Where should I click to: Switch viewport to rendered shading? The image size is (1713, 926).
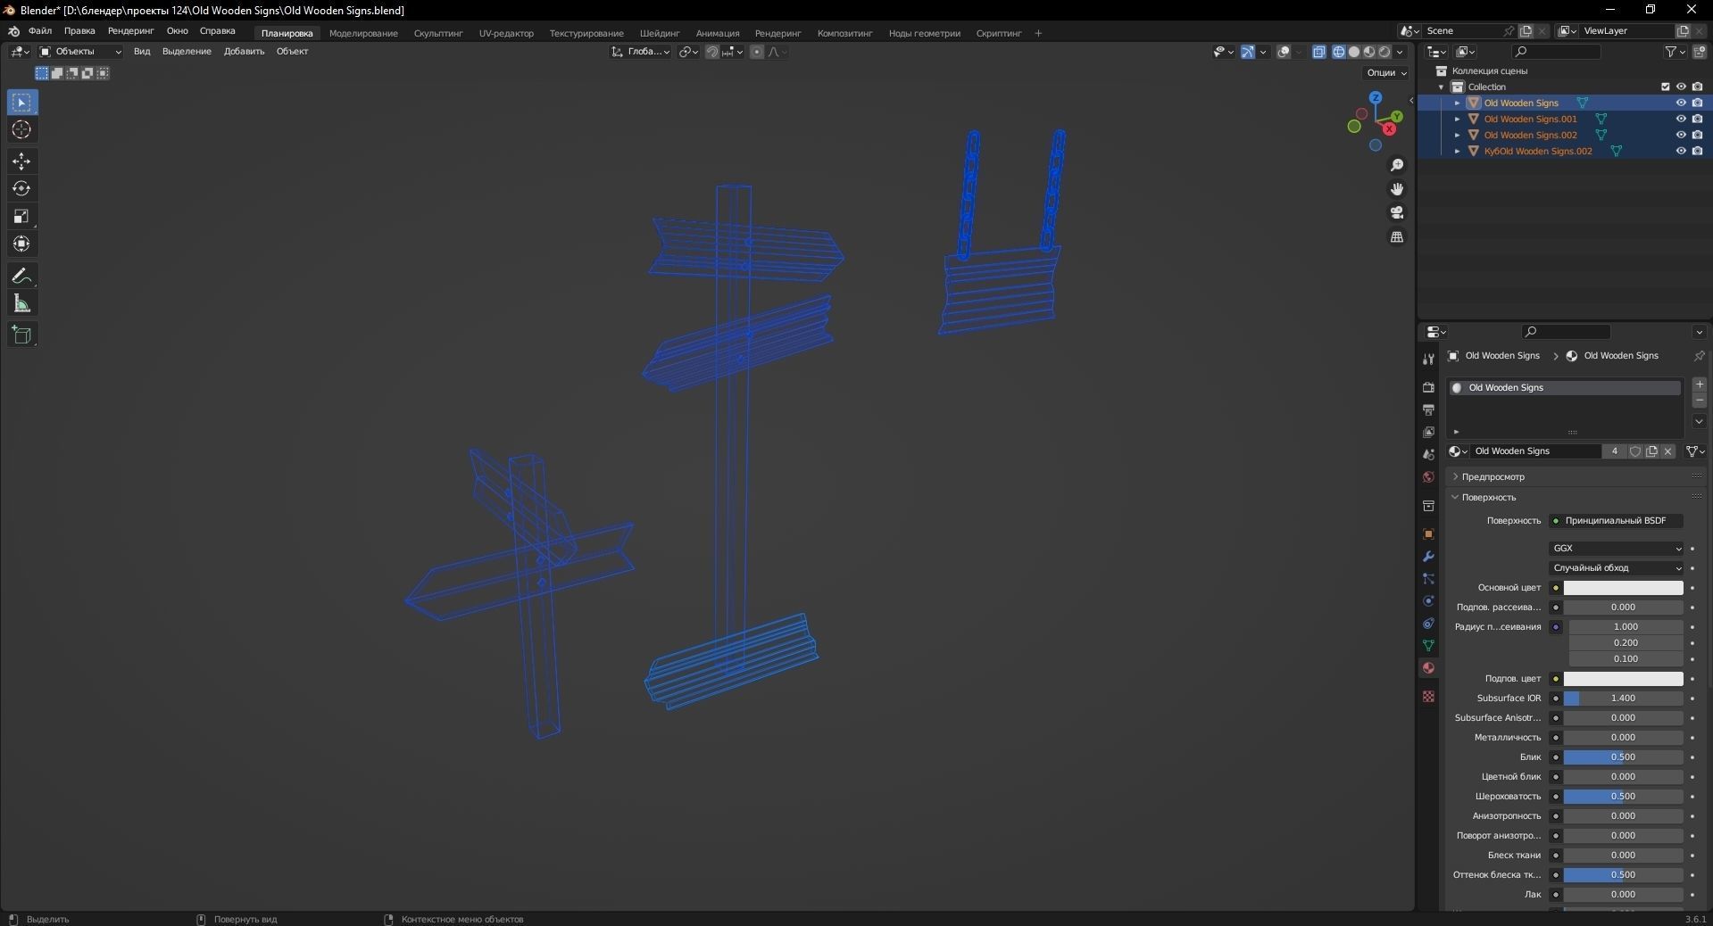point(1385,52)
